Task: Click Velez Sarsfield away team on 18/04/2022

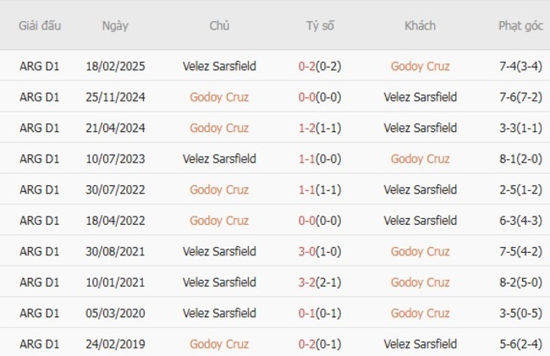Action: point(420,221)
